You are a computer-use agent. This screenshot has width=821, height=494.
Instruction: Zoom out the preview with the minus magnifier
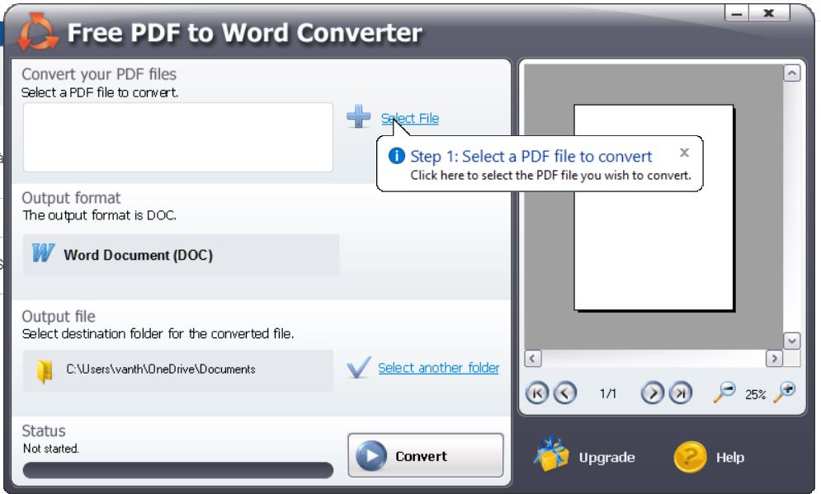(x=724, y=392)
